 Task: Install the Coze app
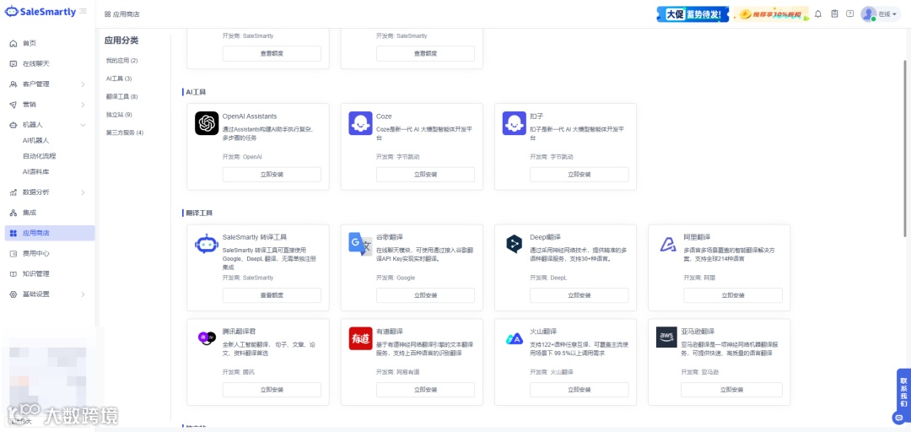(425, 175)
